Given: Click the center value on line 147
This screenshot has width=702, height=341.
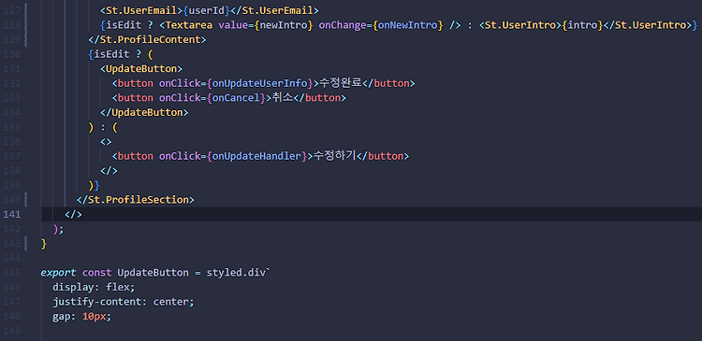Looking at the screenshot, I should 170,302.
